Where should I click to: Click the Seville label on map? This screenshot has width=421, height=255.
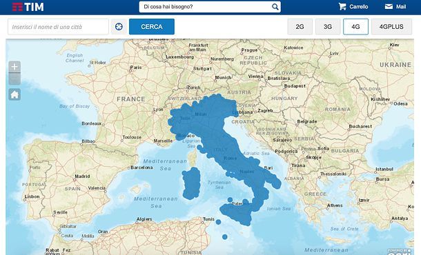60,212
